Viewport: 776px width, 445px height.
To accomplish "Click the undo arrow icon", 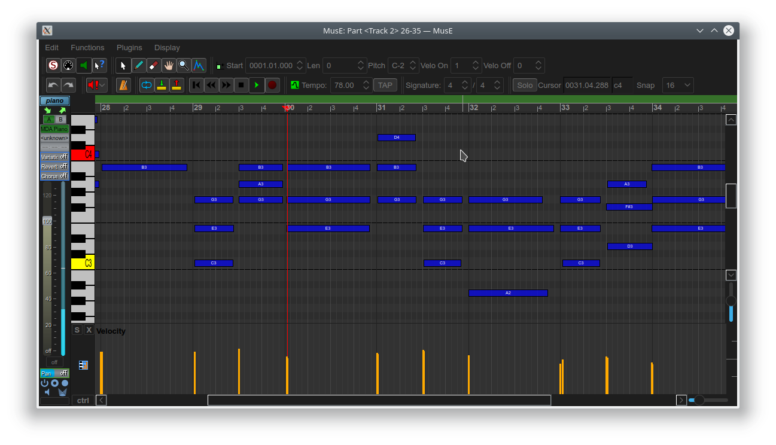I will pyautogui.click(x=53, y=85).
